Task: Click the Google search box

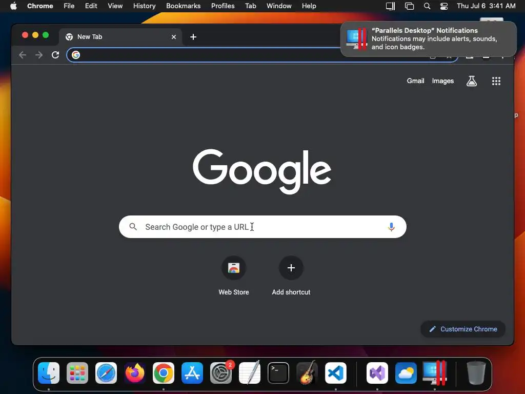Action: 262,227
